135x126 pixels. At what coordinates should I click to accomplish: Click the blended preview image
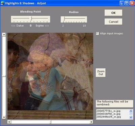(x=50, y=76)
